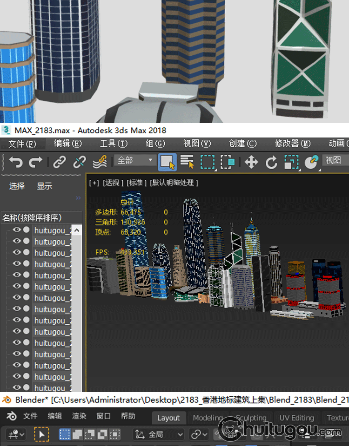
Task: Toggle eye icon of the last huitugou object
Action: pos(17,387)
